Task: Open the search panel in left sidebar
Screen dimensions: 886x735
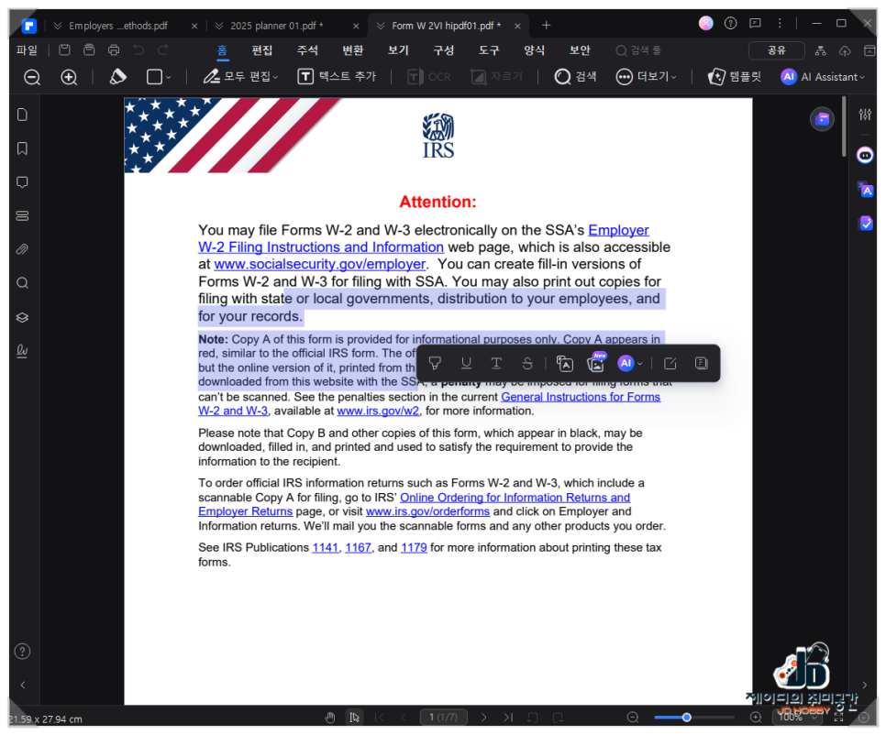Action: click(22, 283)
